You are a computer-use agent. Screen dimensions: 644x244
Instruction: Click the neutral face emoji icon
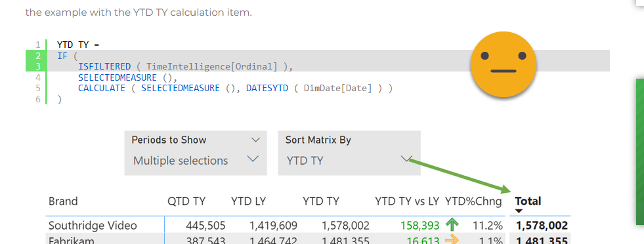coord(503,64)
